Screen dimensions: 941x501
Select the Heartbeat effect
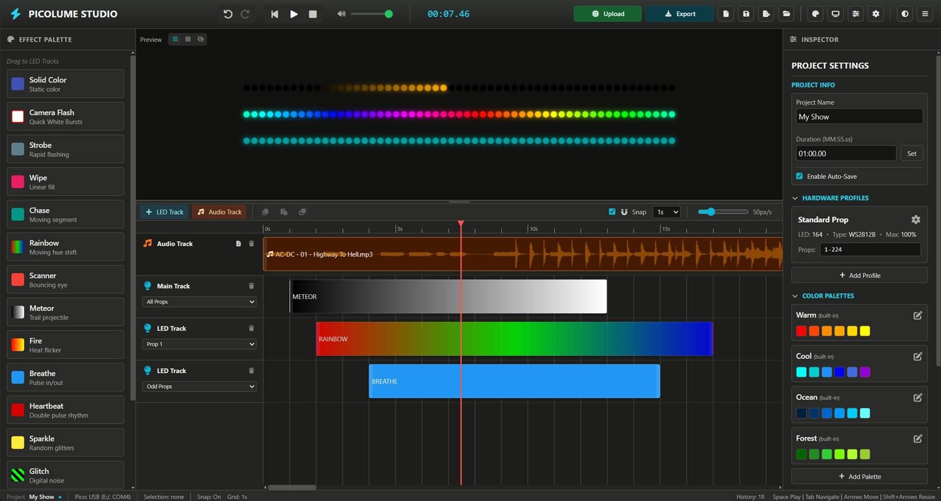click(66, 410)
